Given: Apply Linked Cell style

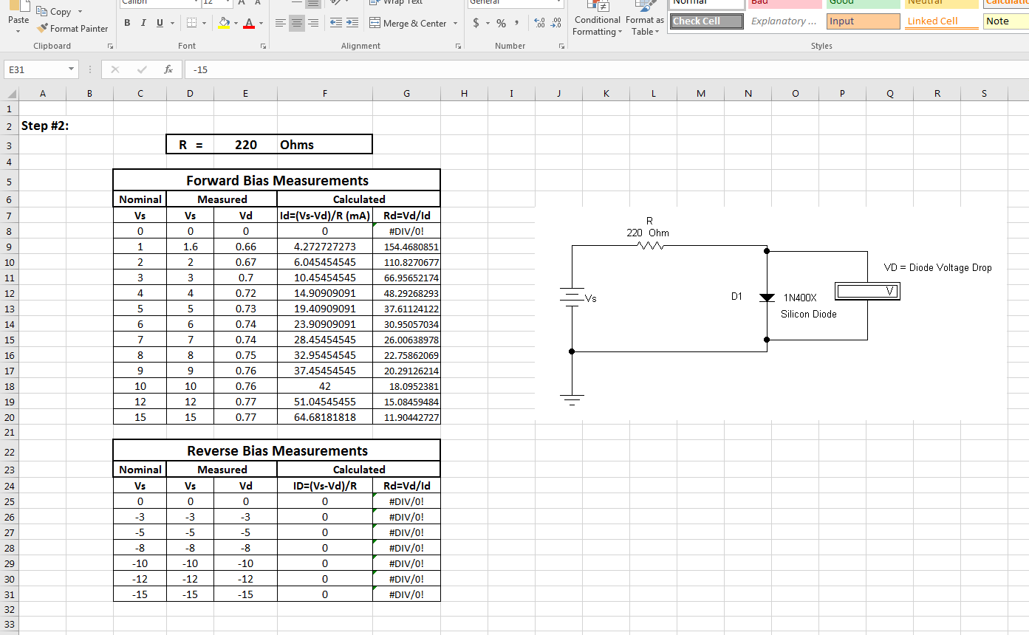Looking at the screenshot, I should [x=941, y=21].
